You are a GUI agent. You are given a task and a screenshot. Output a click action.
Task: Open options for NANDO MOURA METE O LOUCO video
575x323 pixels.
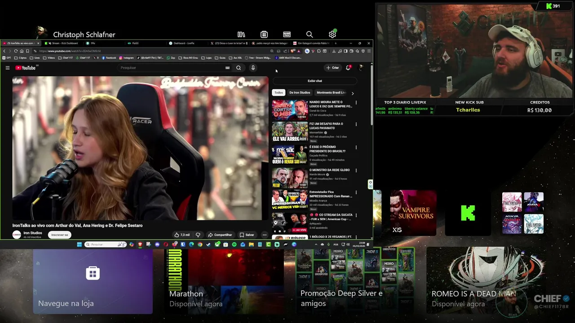[356, 103]
